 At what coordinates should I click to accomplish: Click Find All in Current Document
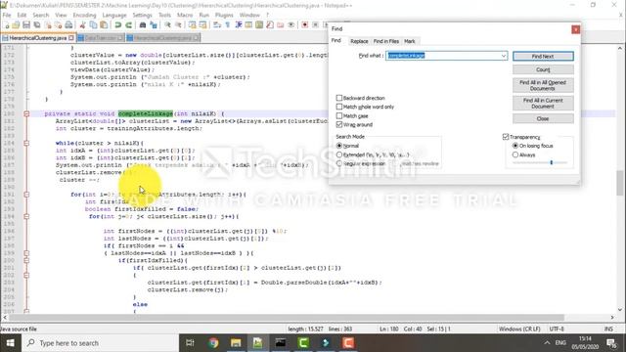(x=543, y=104)
